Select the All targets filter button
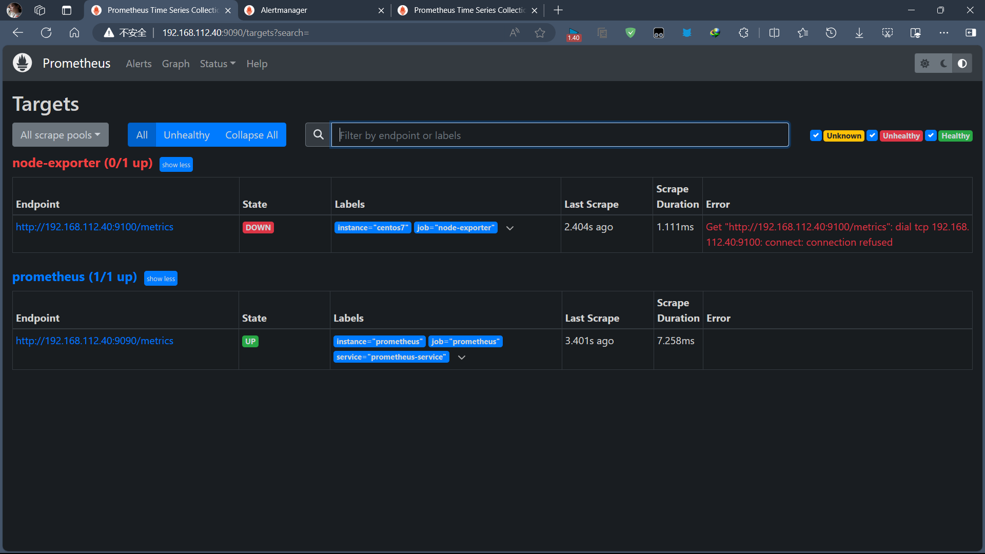Image resolution: width=985 pixels, height=554 pixels. 142,134
